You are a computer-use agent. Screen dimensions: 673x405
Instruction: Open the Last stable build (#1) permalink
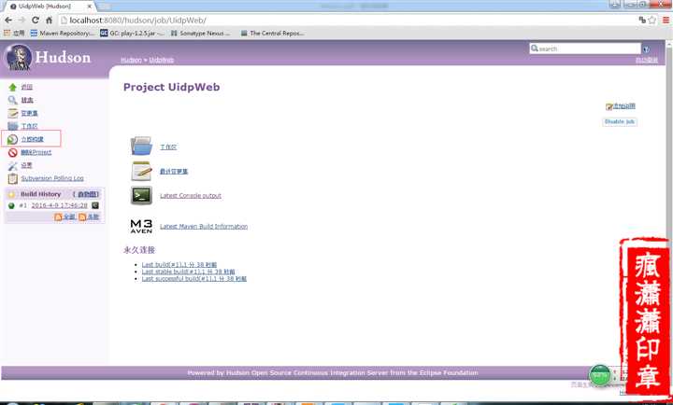[189, 272]
